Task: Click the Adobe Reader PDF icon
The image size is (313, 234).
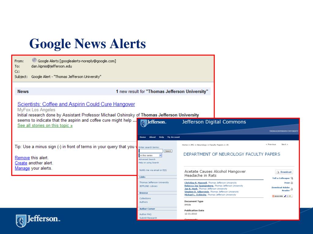Action: click(292, 189)
